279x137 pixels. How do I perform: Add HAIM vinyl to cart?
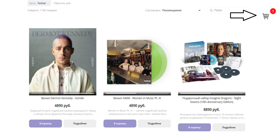[120, 124]
